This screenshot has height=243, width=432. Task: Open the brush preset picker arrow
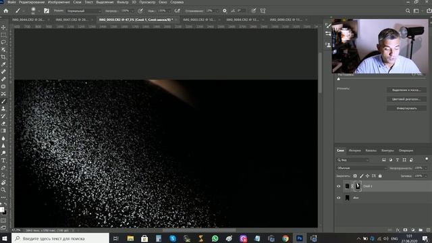(39, 11)
